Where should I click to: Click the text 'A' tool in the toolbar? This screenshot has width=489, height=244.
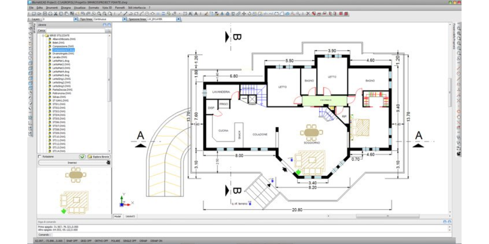pos(196,14)
